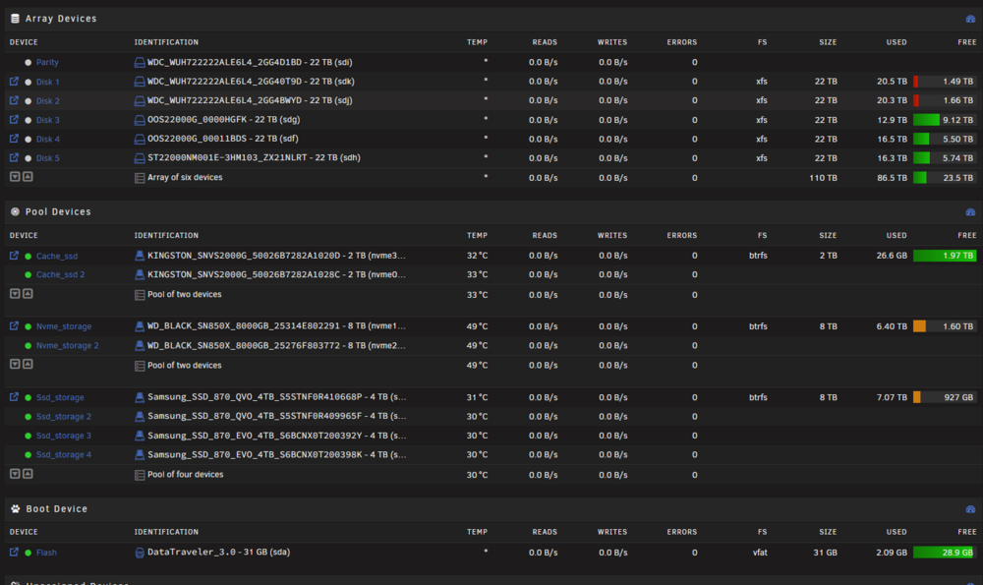Click the SSD icon beside WD_BLACK 25314E802291

pyautogui.click(x=140, y=326)
